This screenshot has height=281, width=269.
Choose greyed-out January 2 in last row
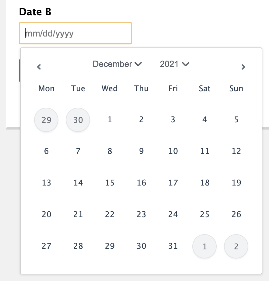pos(236,246)
